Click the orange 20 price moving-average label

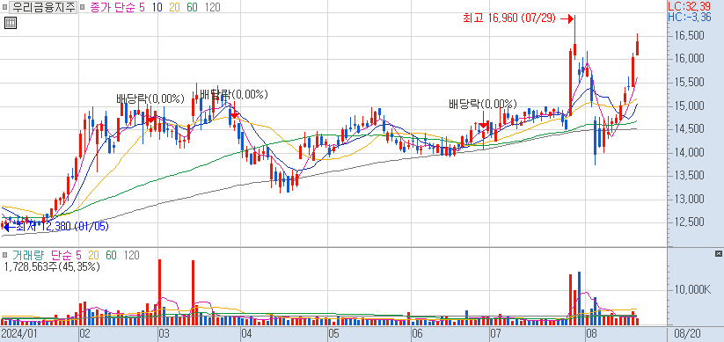pyautogui.click(x=174, y=7)
